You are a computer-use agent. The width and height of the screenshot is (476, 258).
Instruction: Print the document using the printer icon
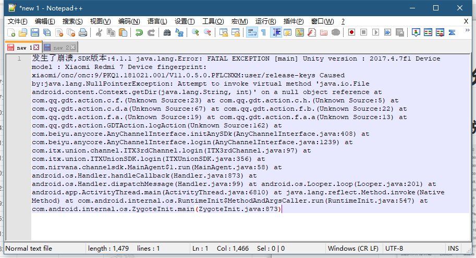coord(83,32)
